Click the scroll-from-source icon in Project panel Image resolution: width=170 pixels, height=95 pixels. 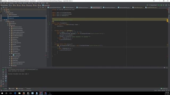tap(38, 7)
